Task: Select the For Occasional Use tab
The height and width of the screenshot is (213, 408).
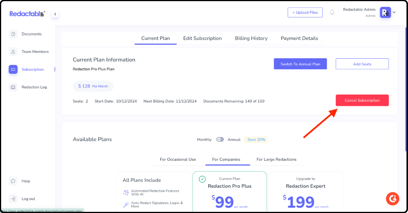Action: [178, 159]
